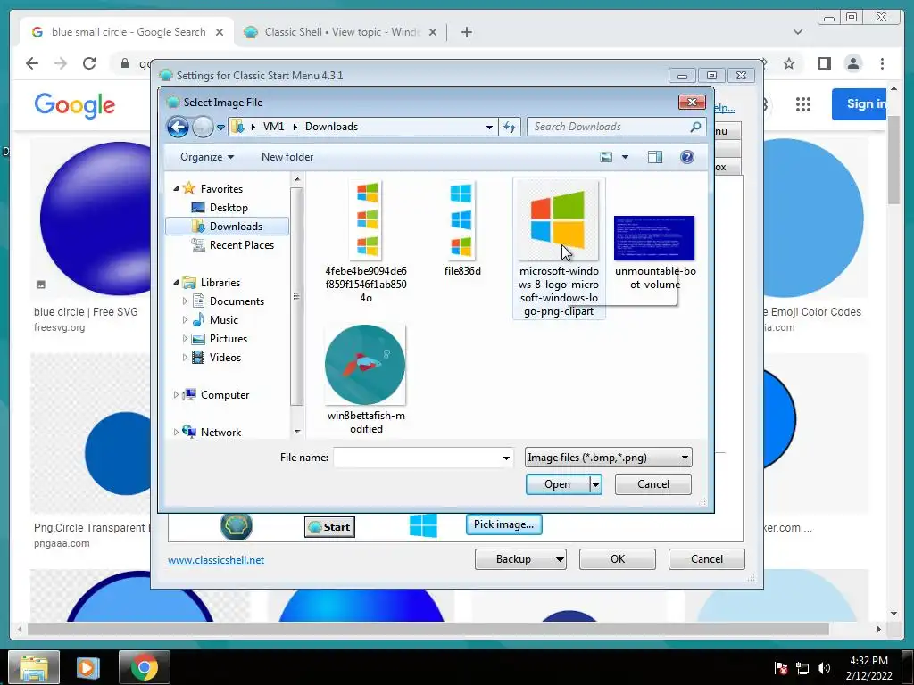
Task: Click the File name input field
Action: coord(417,458)
